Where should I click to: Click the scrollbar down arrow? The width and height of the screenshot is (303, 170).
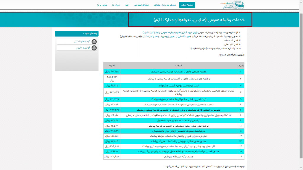point(301,168)
